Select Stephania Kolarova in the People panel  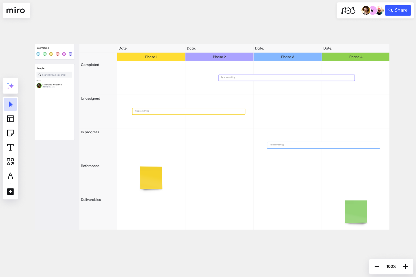51,85
